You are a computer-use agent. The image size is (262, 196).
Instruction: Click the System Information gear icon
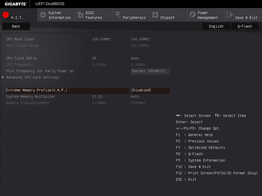(x=43, y=15)
